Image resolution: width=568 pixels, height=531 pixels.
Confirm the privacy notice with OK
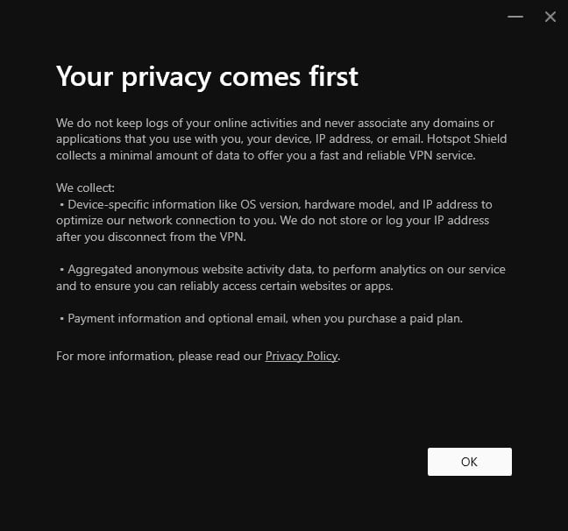pos(470,462)
